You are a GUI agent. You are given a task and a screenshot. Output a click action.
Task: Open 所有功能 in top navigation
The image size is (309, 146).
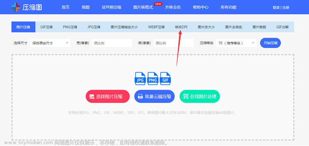pos(228,7)
